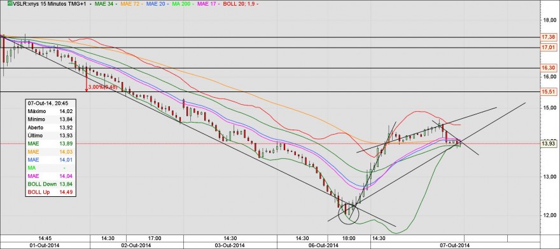This screenshot has width=560, height=249.
Task: Click the 14:45 time axis label
Action: click(45, 238)
